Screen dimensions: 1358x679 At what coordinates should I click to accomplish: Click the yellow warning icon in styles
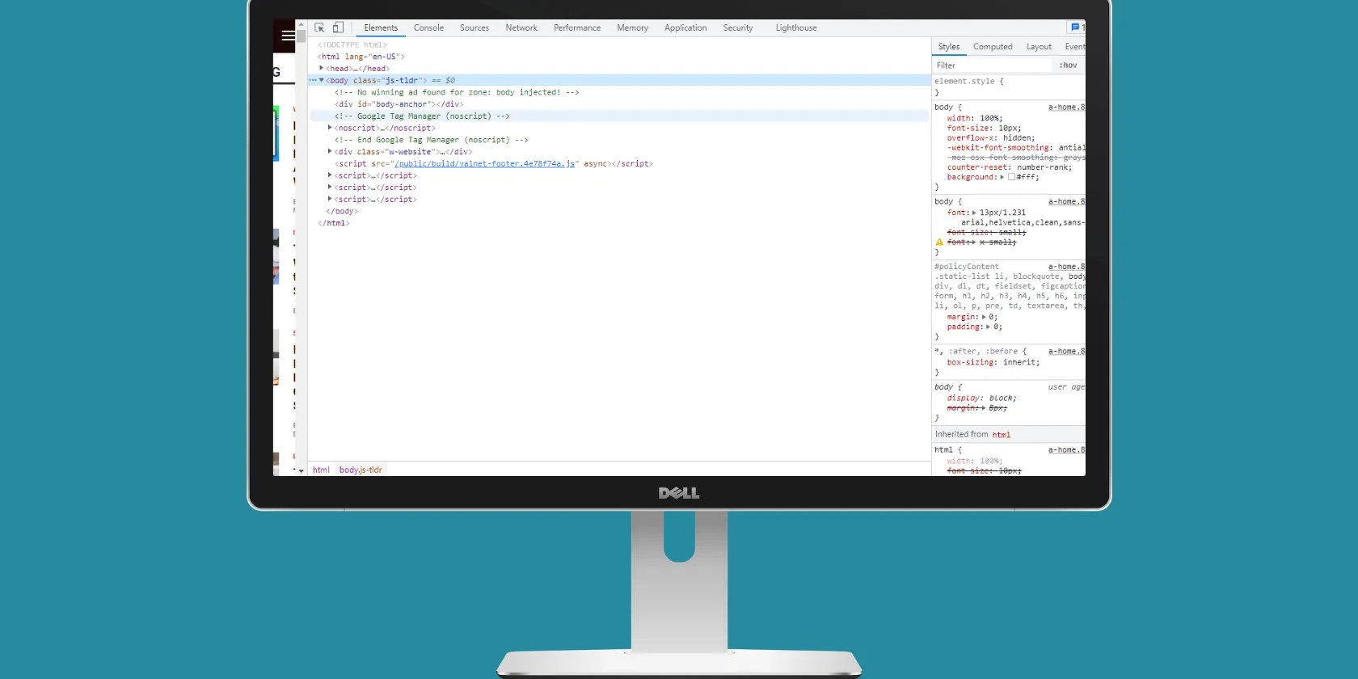click(x=939, y=242)
